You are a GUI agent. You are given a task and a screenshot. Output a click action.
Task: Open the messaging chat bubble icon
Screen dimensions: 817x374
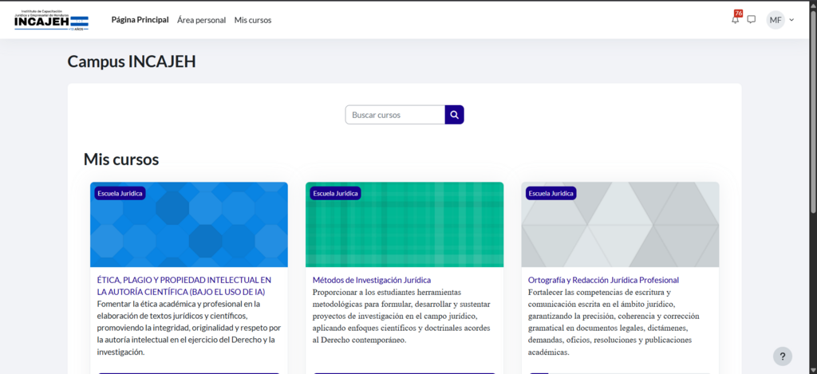[x=751, y=20]
